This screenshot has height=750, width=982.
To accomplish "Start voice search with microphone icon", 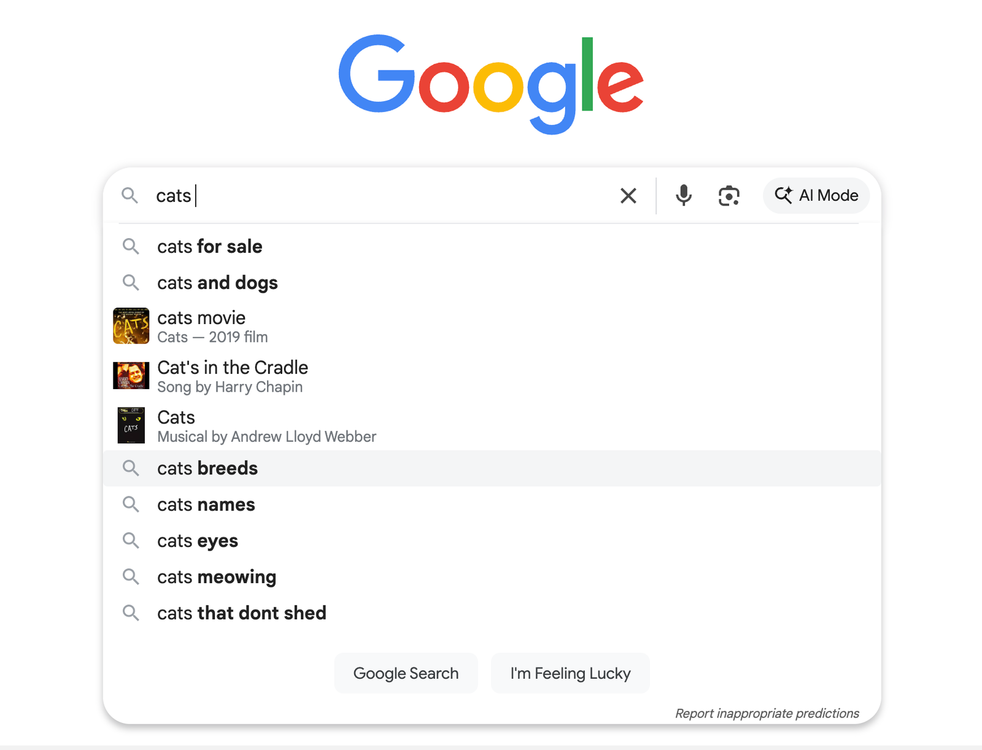I will pyautogui.click(x=683, y=196).
